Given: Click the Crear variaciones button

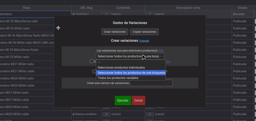Looking at the screenshot, I should pos(114,32).
